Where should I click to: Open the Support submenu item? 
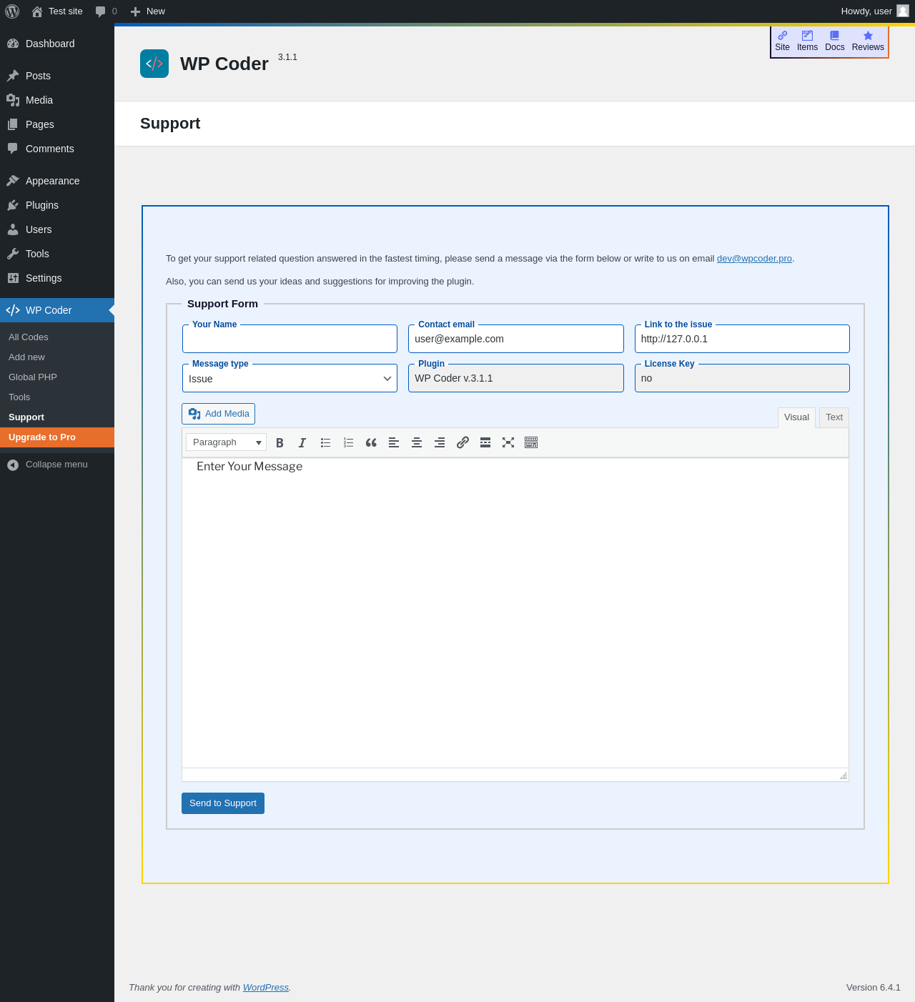pyautogui.click(x=57, y=417)
